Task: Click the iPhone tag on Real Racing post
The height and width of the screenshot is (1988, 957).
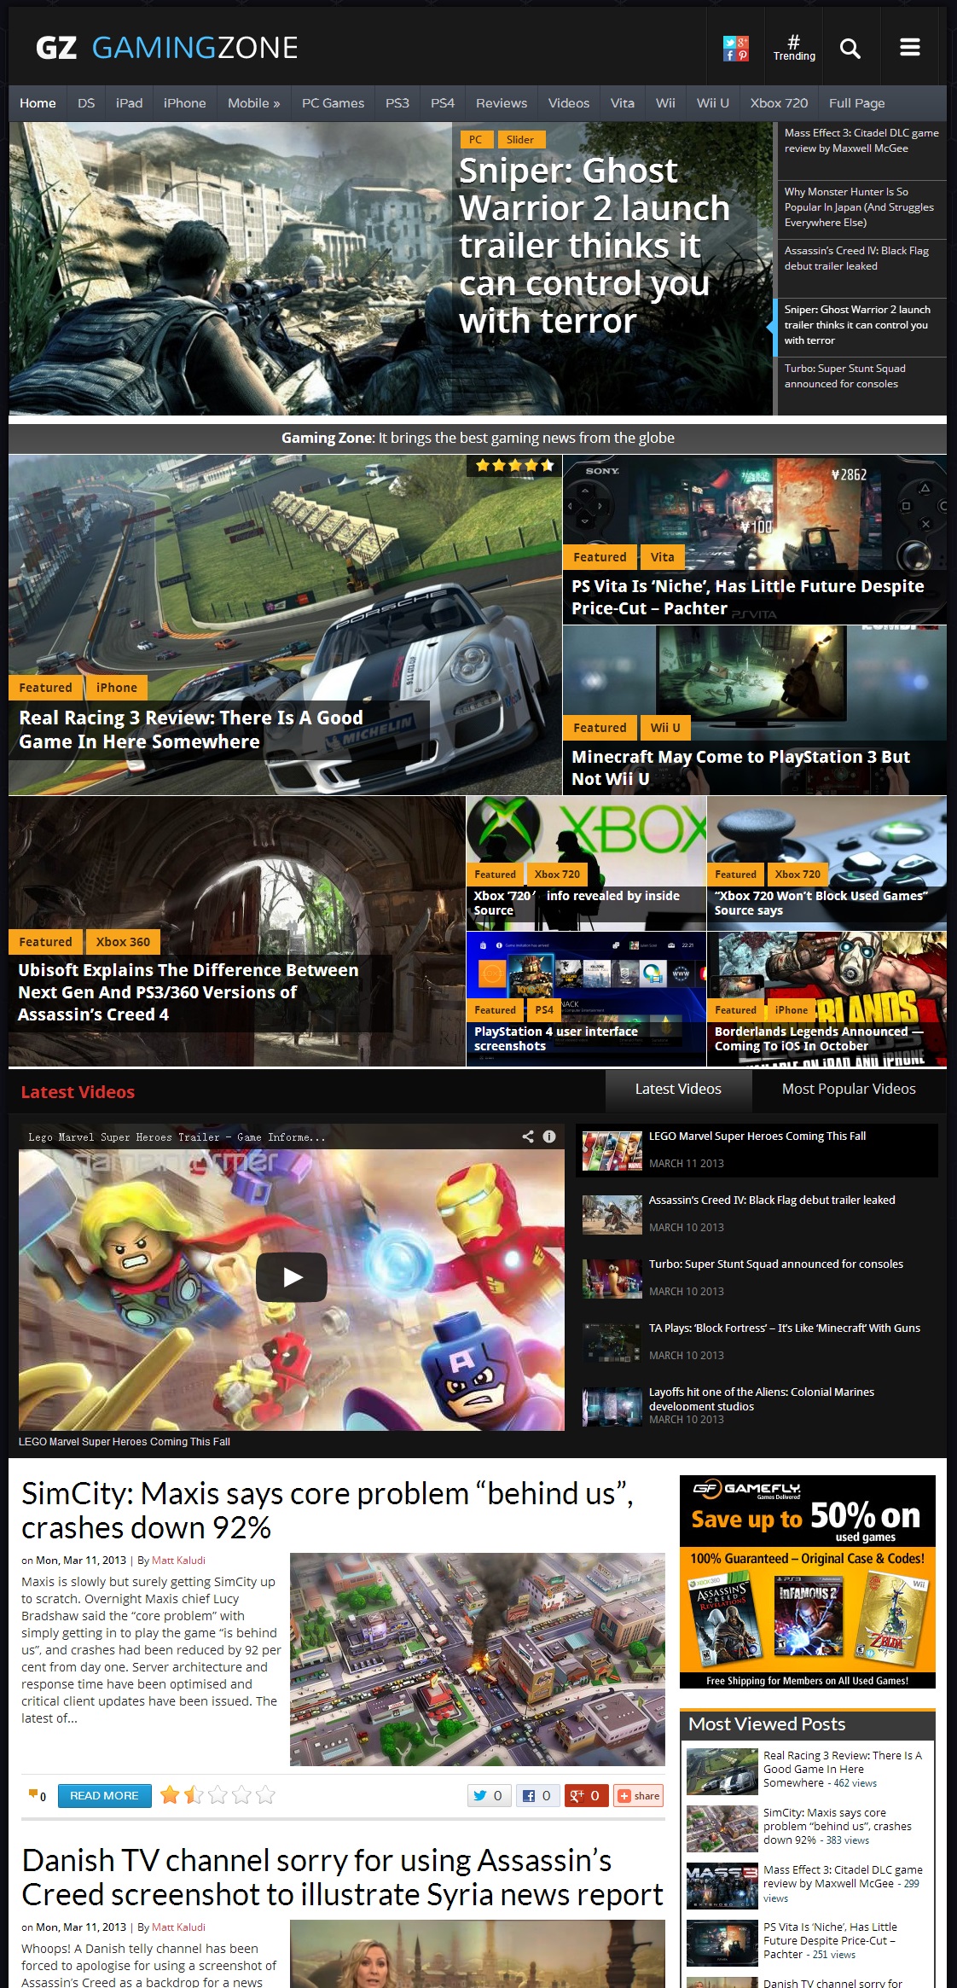Action: click(x=116, y=688)
